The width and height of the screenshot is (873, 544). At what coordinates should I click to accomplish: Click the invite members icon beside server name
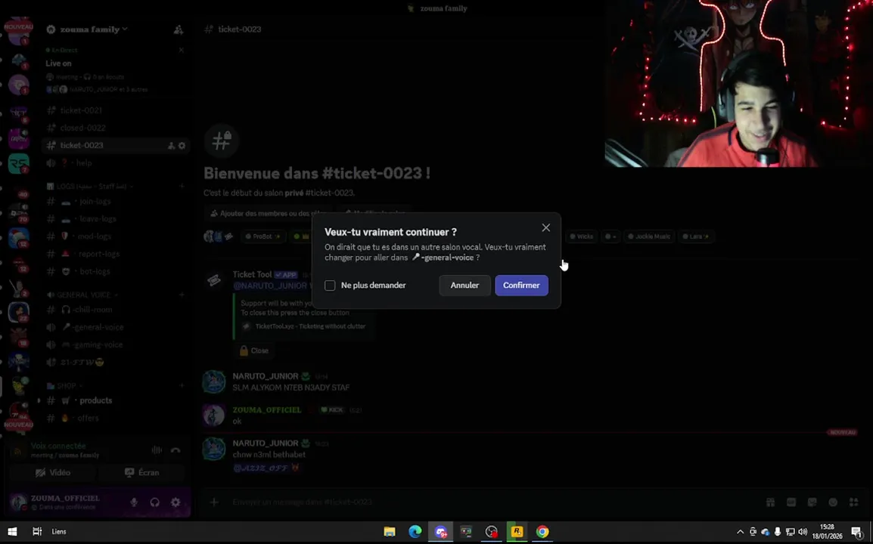179,29
